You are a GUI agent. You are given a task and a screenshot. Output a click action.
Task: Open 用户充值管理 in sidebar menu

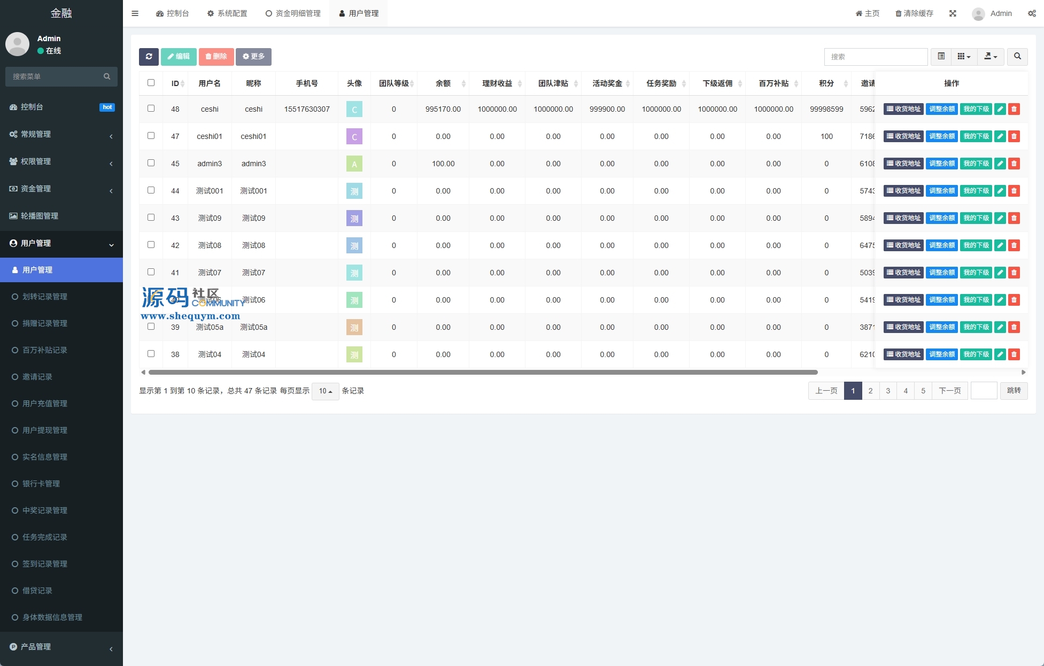coord(45,404)
